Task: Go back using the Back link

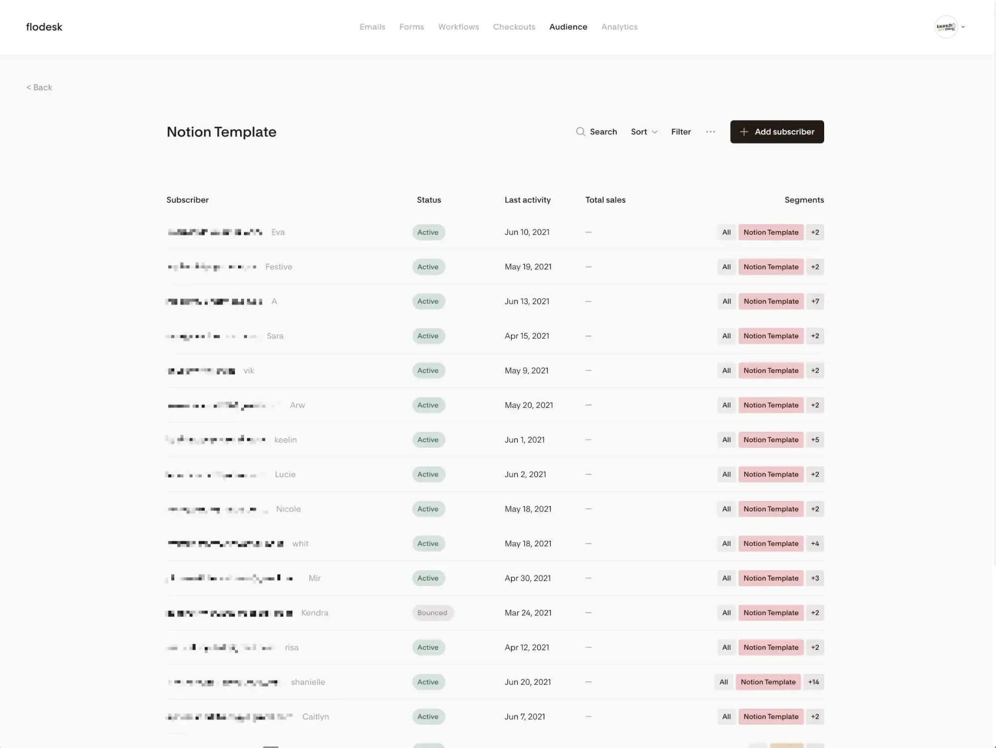Action: coord(39,87)
